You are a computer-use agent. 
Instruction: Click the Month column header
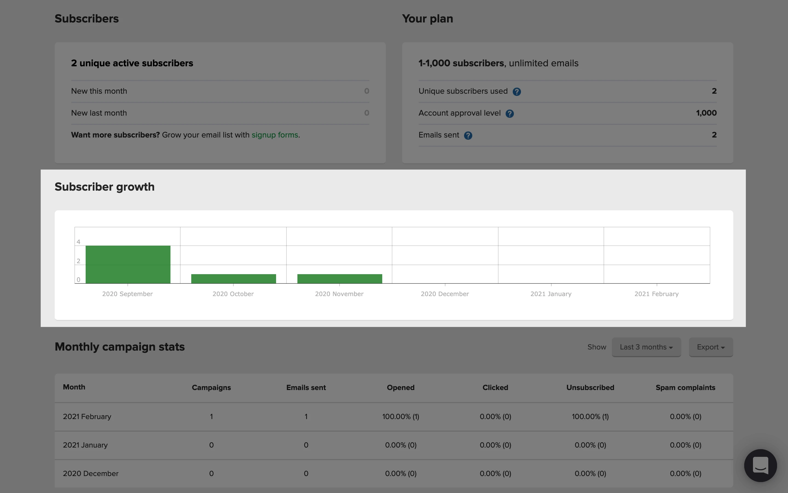74,387
